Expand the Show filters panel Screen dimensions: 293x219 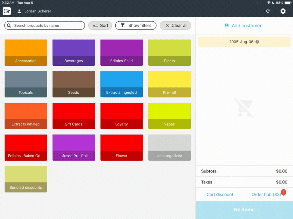click(x=136, y=26)
